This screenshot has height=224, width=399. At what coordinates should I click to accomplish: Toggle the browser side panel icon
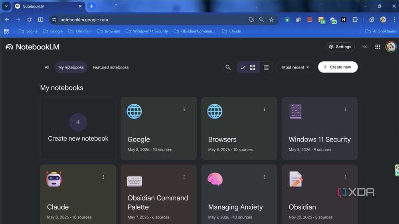click(41, 20)
